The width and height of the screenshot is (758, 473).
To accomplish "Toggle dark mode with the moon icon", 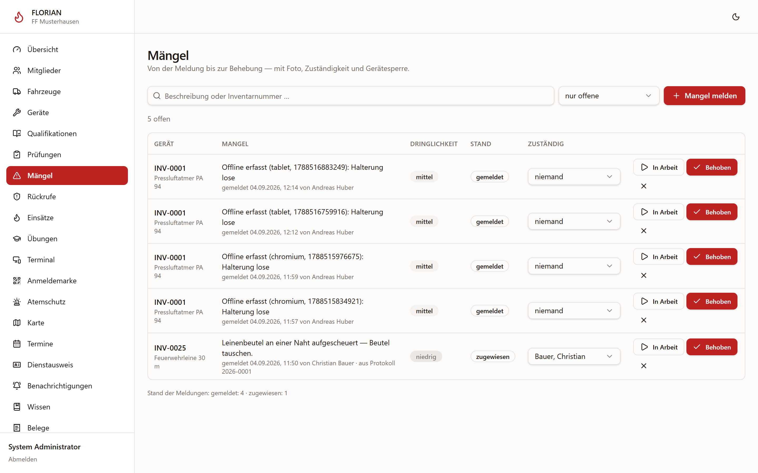I will [735, 17].
